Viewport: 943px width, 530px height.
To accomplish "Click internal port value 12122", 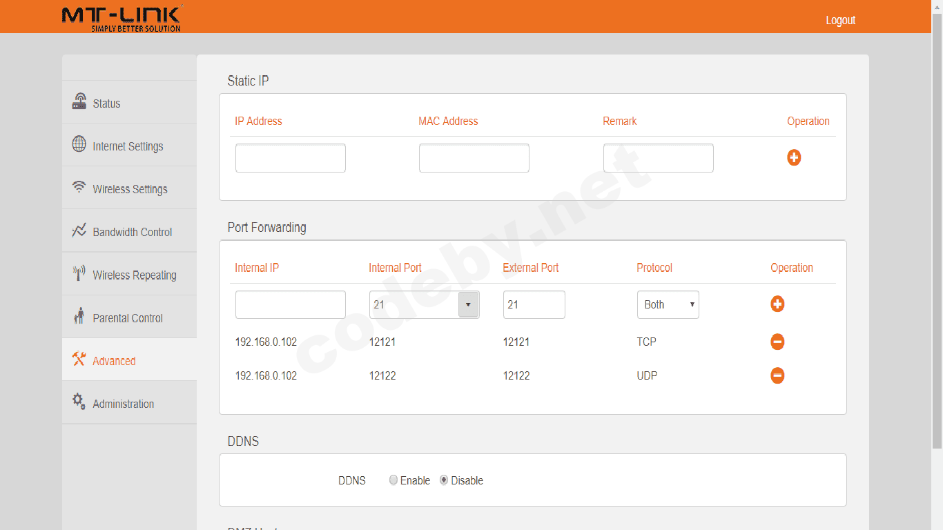I will 382,375.
